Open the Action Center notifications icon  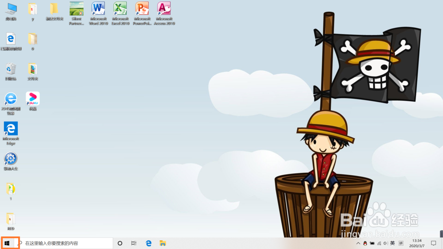(433, 243)
